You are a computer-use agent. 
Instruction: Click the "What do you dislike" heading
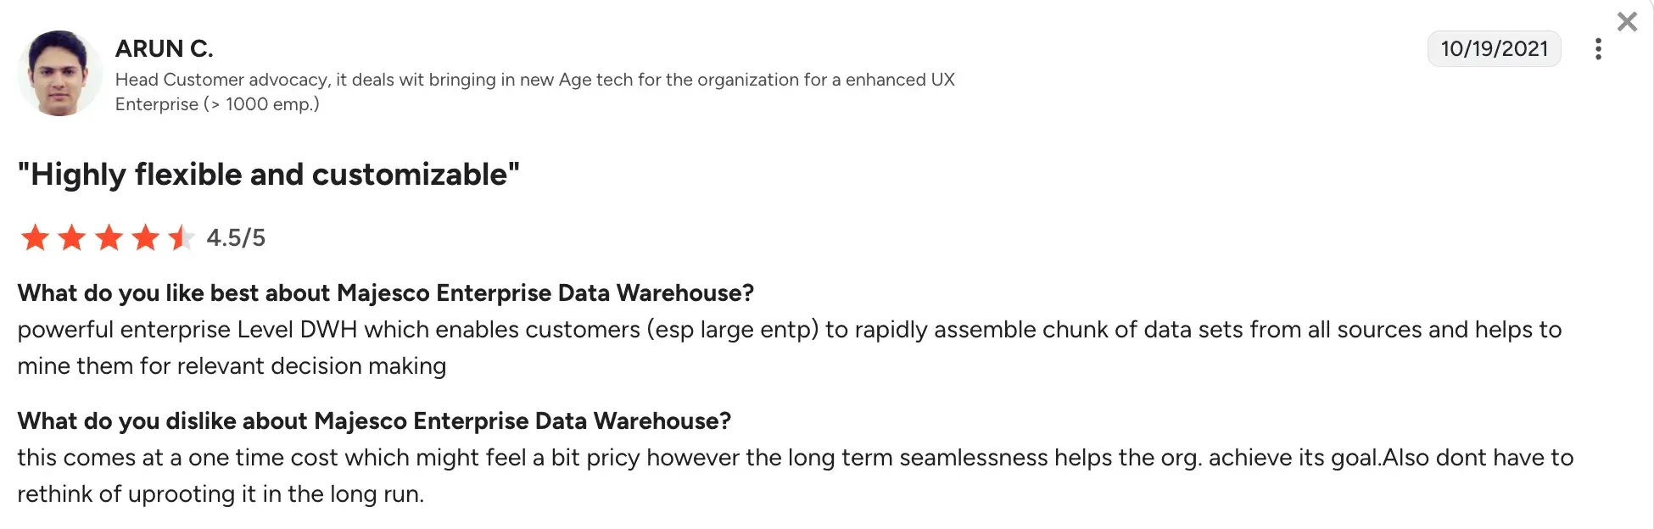pos(374,421)
